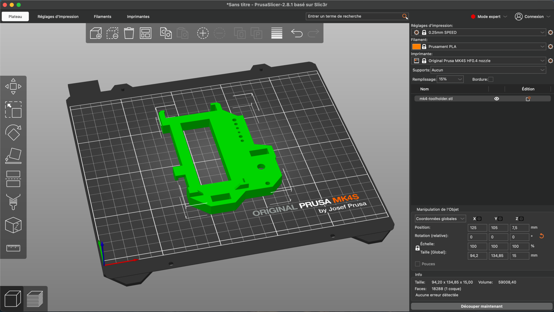Open the Coordonnées globales dropdown
This screenshot has width=554, height=312.
(x=440, y=219)
